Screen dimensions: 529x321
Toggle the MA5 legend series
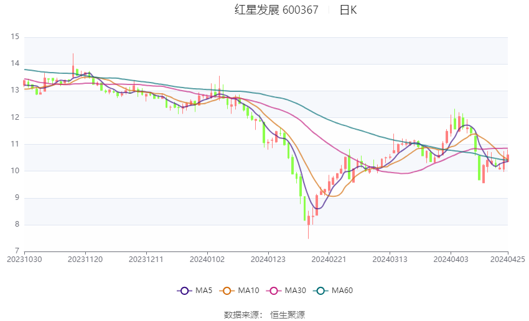[195, 291]
